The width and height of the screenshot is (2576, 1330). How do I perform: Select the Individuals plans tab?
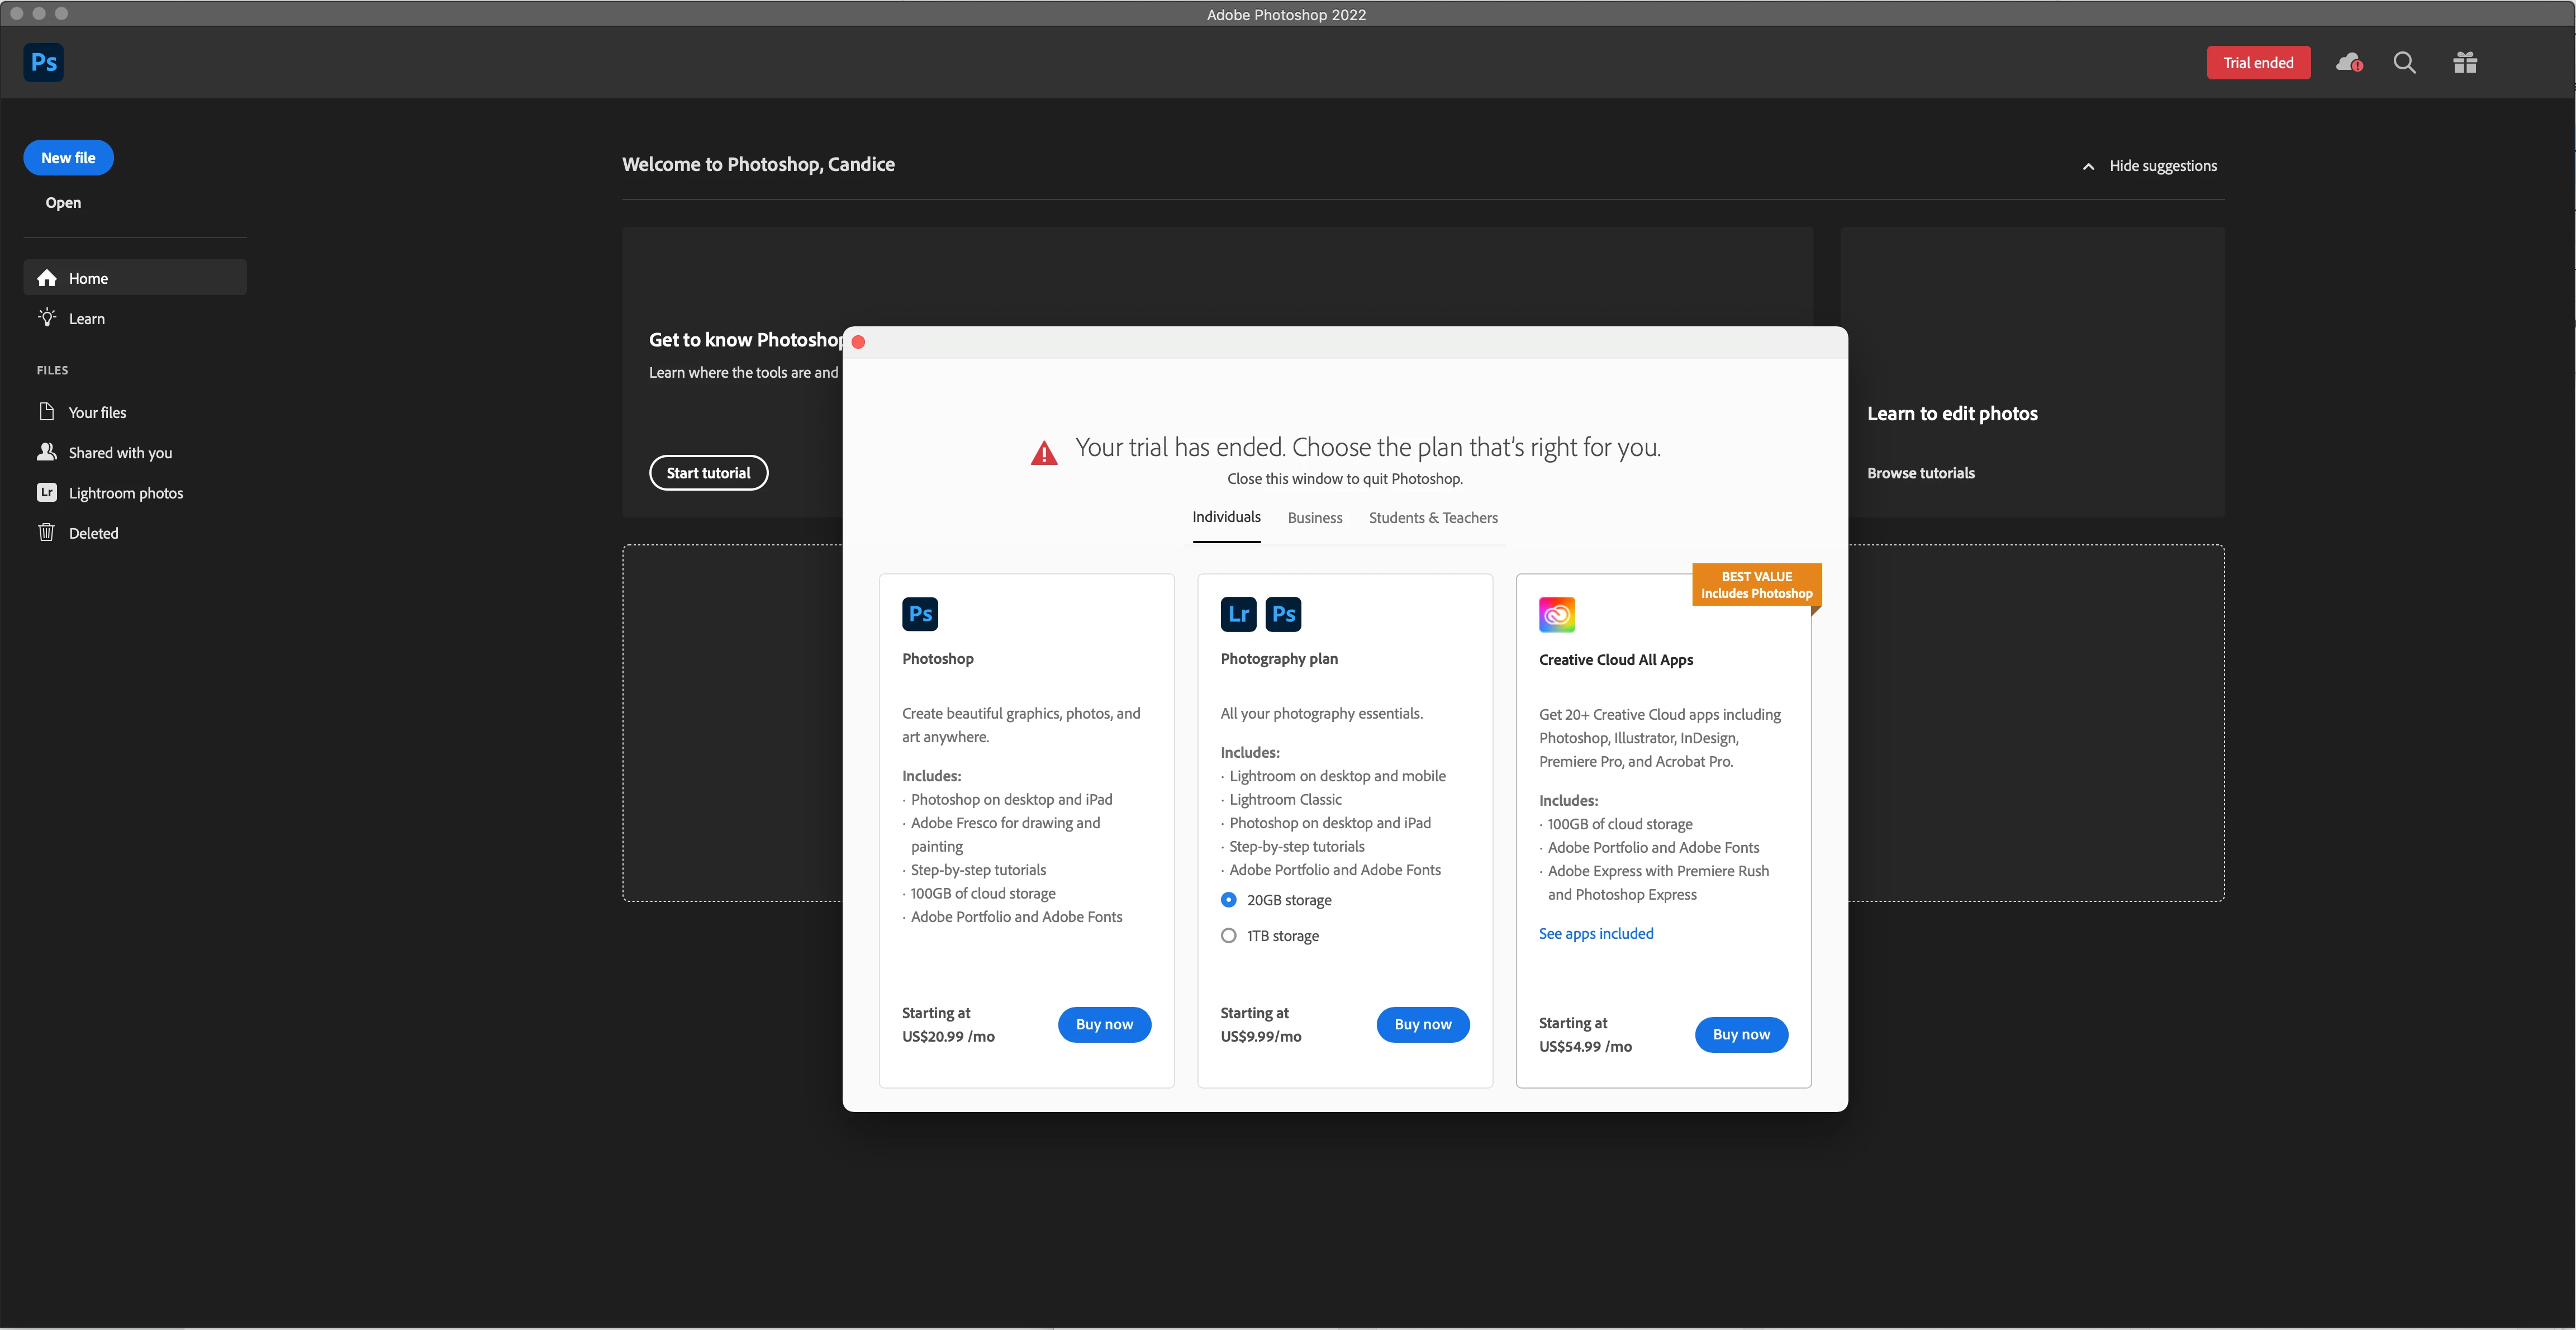1226,516
